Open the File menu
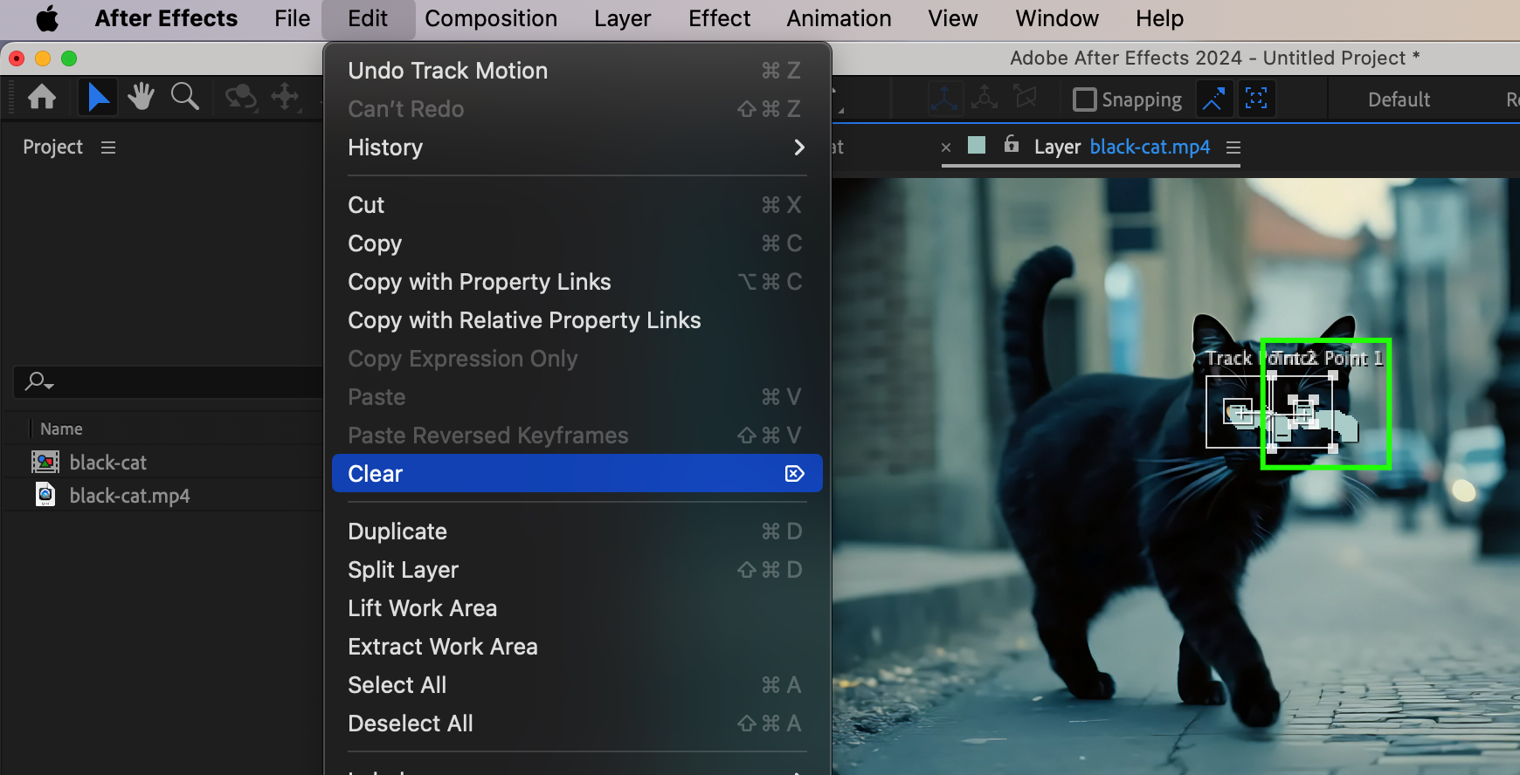 [292, 18]
